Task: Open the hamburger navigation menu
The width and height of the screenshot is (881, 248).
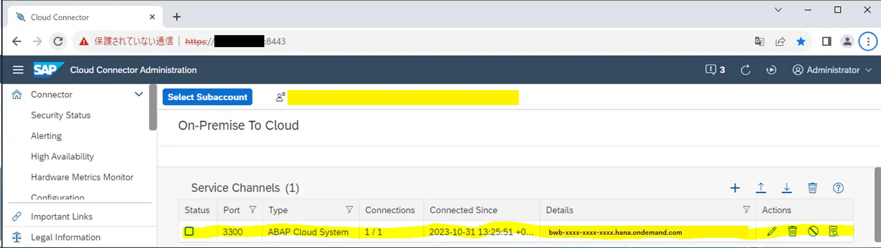Action: [18, 70]
